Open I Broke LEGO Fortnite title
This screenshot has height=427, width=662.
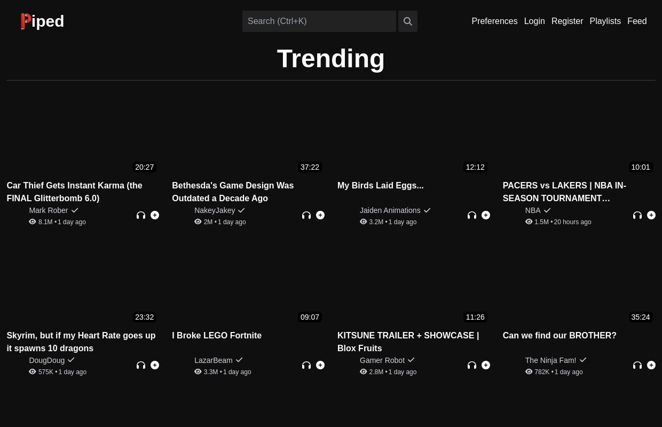(217, 336)
